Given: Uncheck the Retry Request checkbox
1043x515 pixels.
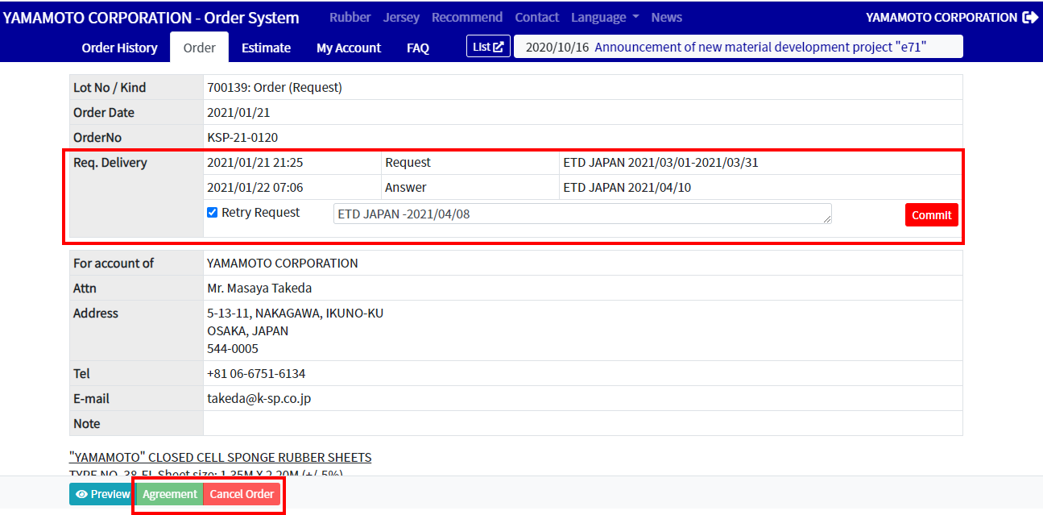Looking at the screenshot, I should [213, 213].
